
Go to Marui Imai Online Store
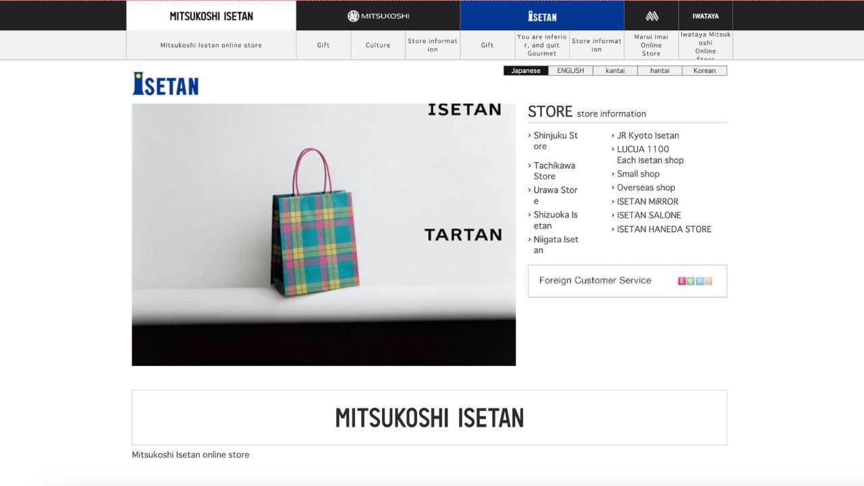pos(651,45)
